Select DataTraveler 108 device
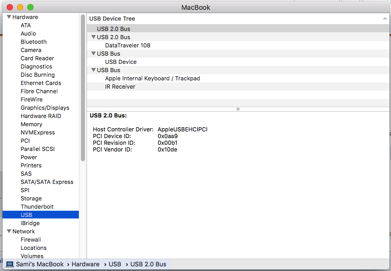 coord(128,45)
